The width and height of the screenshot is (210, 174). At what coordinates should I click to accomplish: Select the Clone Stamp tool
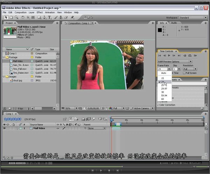coord(60,17)
